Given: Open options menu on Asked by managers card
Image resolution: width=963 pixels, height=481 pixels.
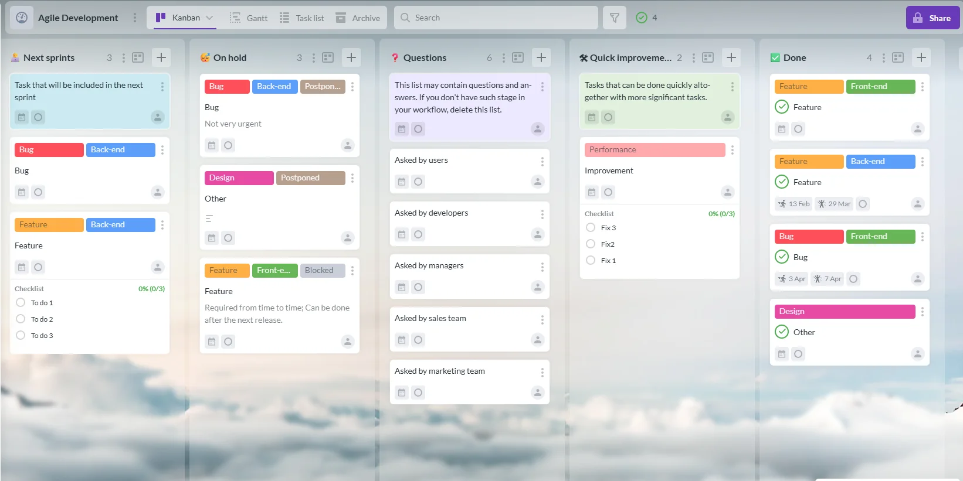Looking at the screenshot, I should (542, 267).
